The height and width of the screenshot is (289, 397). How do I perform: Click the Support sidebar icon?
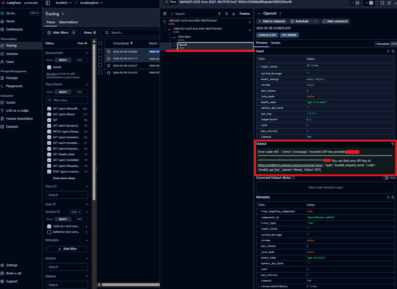click(x=2, y=281)
